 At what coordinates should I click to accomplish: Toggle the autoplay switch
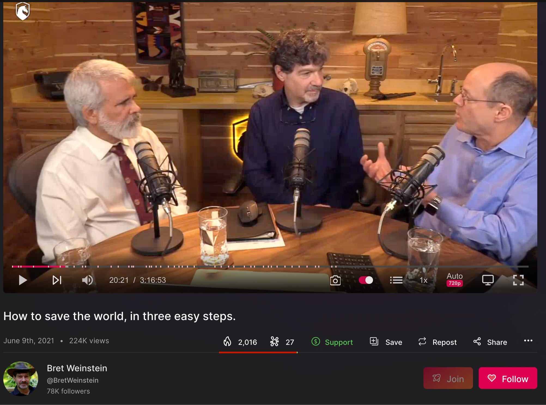click(366, 280)
